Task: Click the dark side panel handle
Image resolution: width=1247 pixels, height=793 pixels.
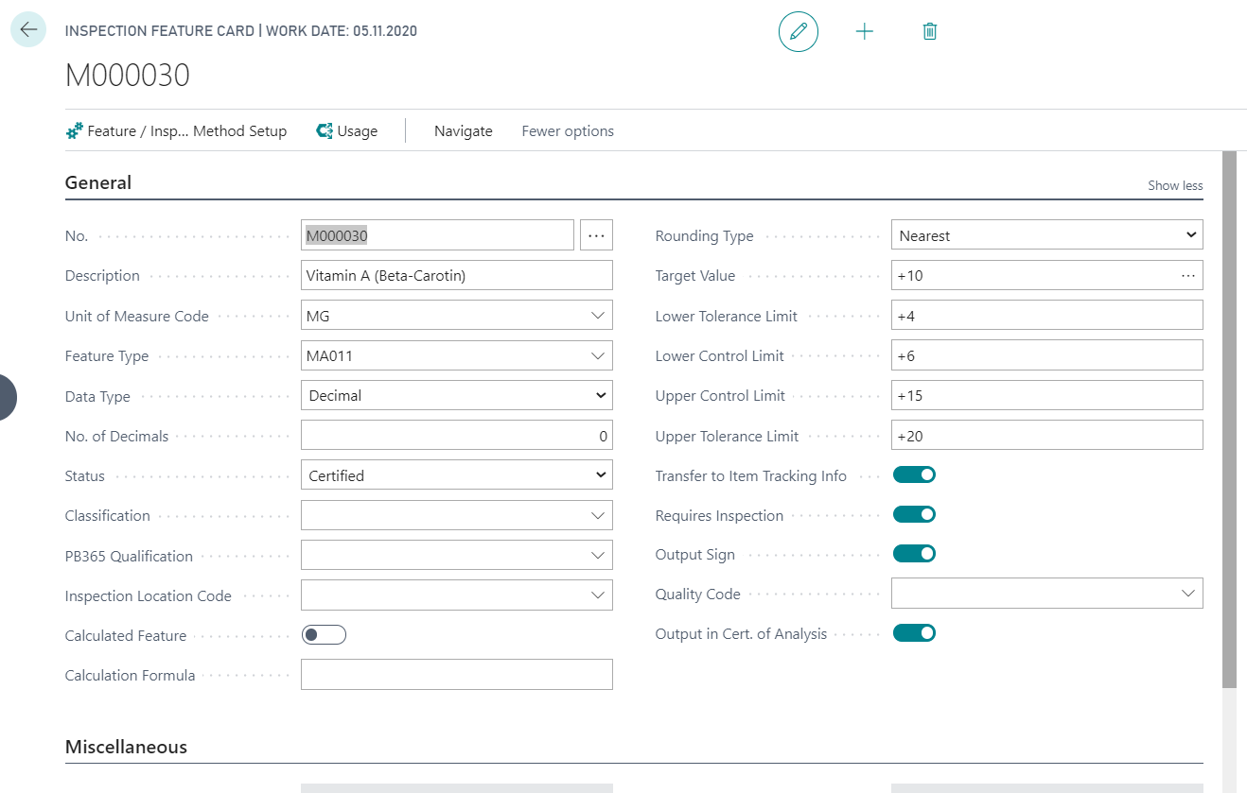Action: point(8,397)
